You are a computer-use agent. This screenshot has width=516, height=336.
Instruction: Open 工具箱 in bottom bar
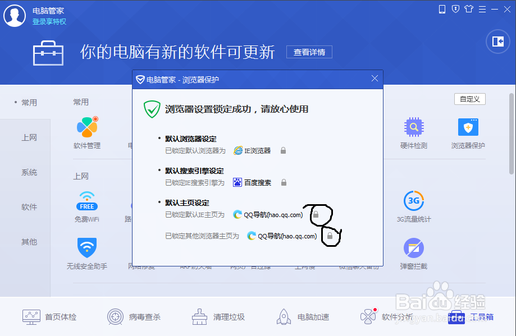coord(471,317)
